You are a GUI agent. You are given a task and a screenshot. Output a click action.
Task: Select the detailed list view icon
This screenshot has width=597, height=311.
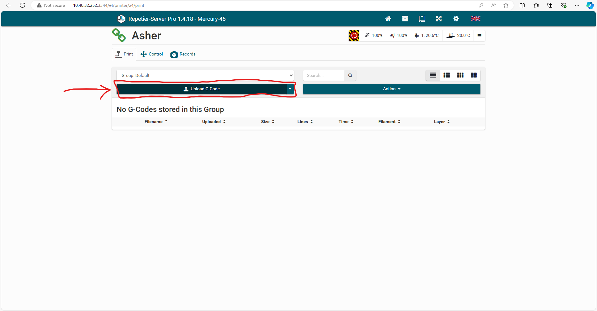447,75
